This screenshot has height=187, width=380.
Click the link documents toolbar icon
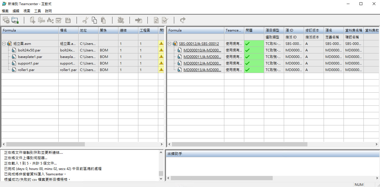tap(42, 20)
